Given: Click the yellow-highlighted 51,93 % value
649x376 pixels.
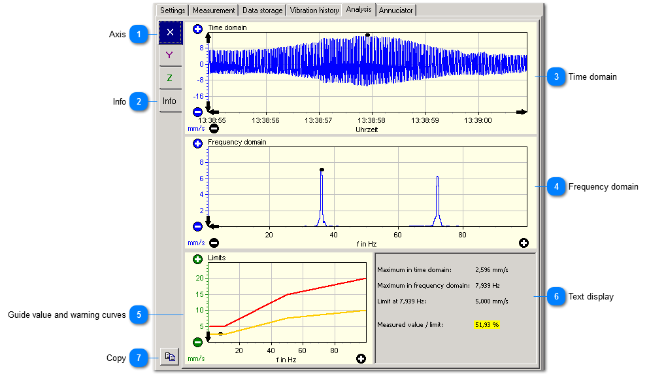Looking at the screenshot, I should coord(487,324).
